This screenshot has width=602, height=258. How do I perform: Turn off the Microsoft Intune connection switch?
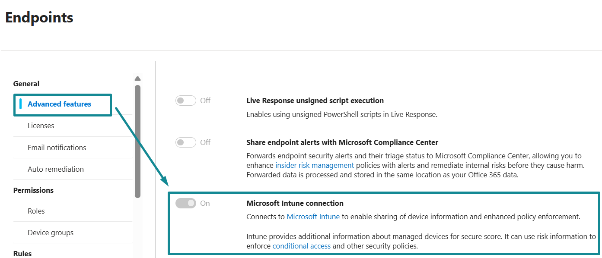185,203
